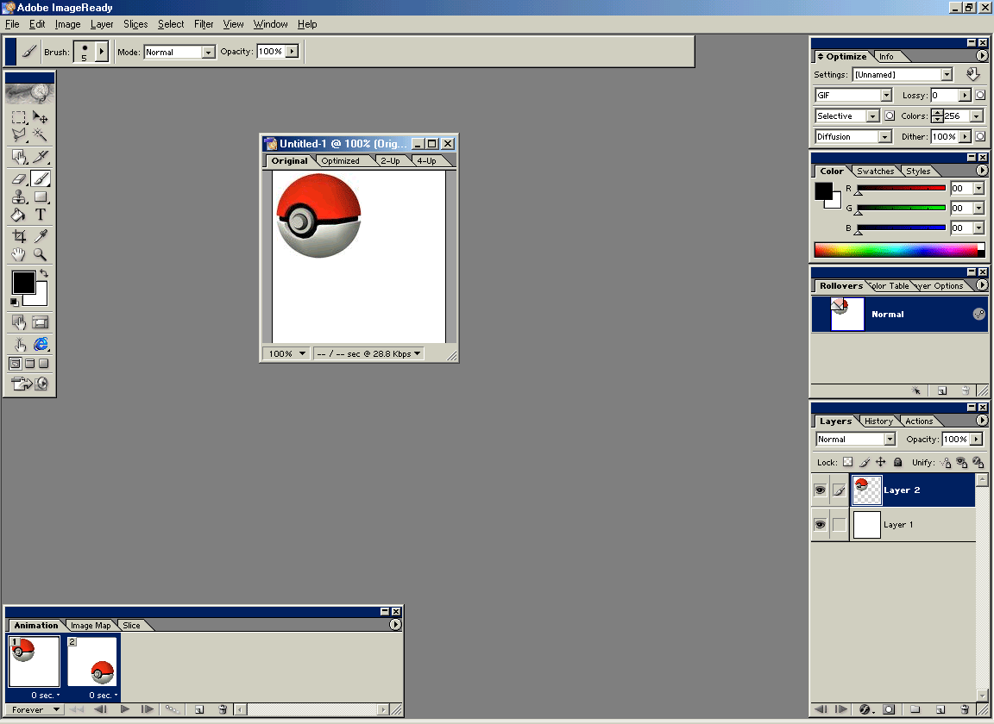The width and height of the screenshot is (994, 724).
Task: Select the Paintbrush tool in toolbox
Action: [x=40, y=178]
